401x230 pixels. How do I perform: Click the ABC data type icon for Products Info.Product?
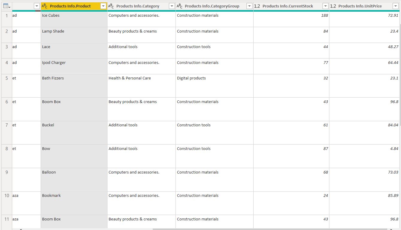[x=44, y=6]
